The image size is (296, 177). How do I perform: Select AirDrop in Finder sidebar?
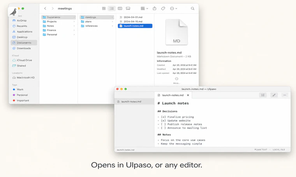pos(24,21)
